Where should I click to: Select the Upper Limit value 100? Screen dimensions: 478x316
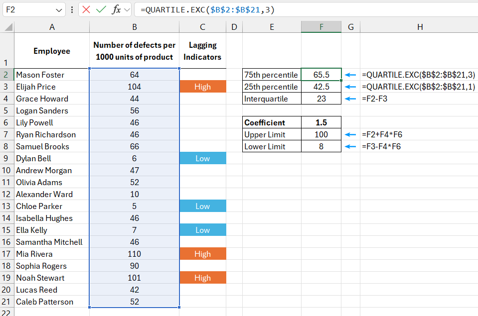(x=321, y=134)
